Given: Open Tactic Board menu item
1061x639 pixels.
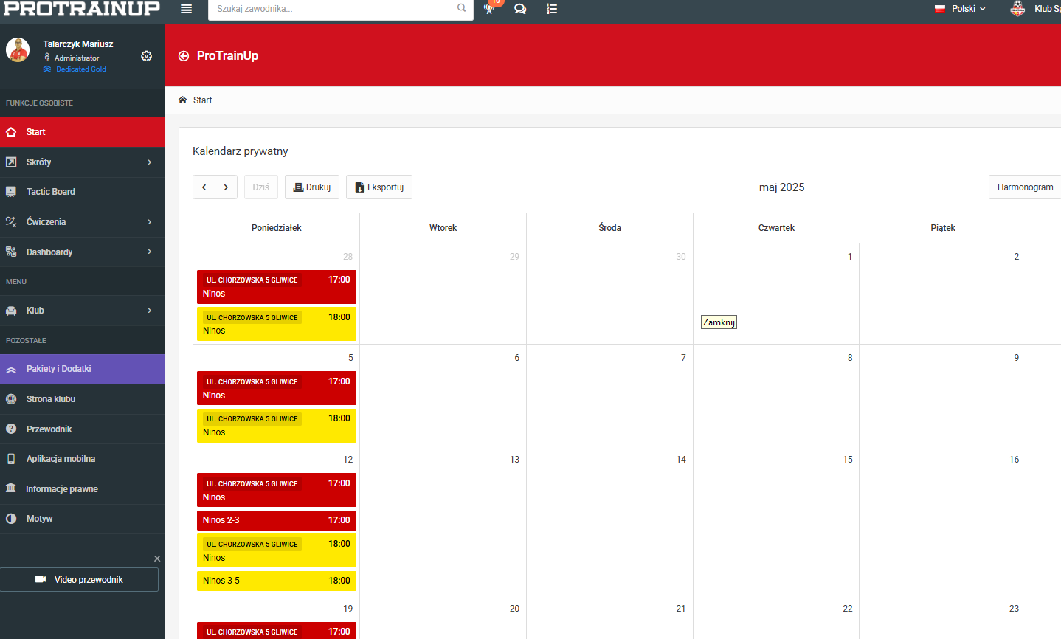Looking at the screenshot, I should [83, 192].
